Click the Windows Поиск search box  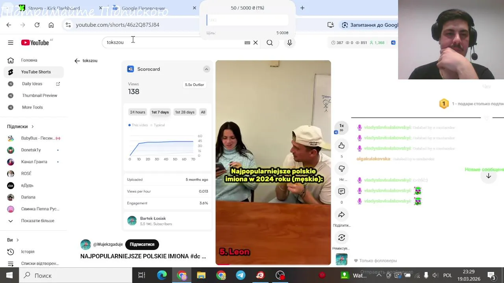(75, 275)
